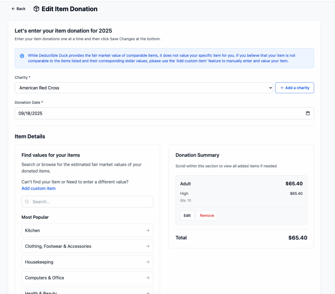Focus the Search items text box
This screenshot has width=335, height=294.
pyautogui.click(x=90, y=202)
